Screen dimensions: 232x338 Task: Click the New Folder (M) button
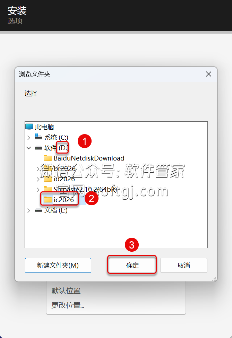(58, 265)
